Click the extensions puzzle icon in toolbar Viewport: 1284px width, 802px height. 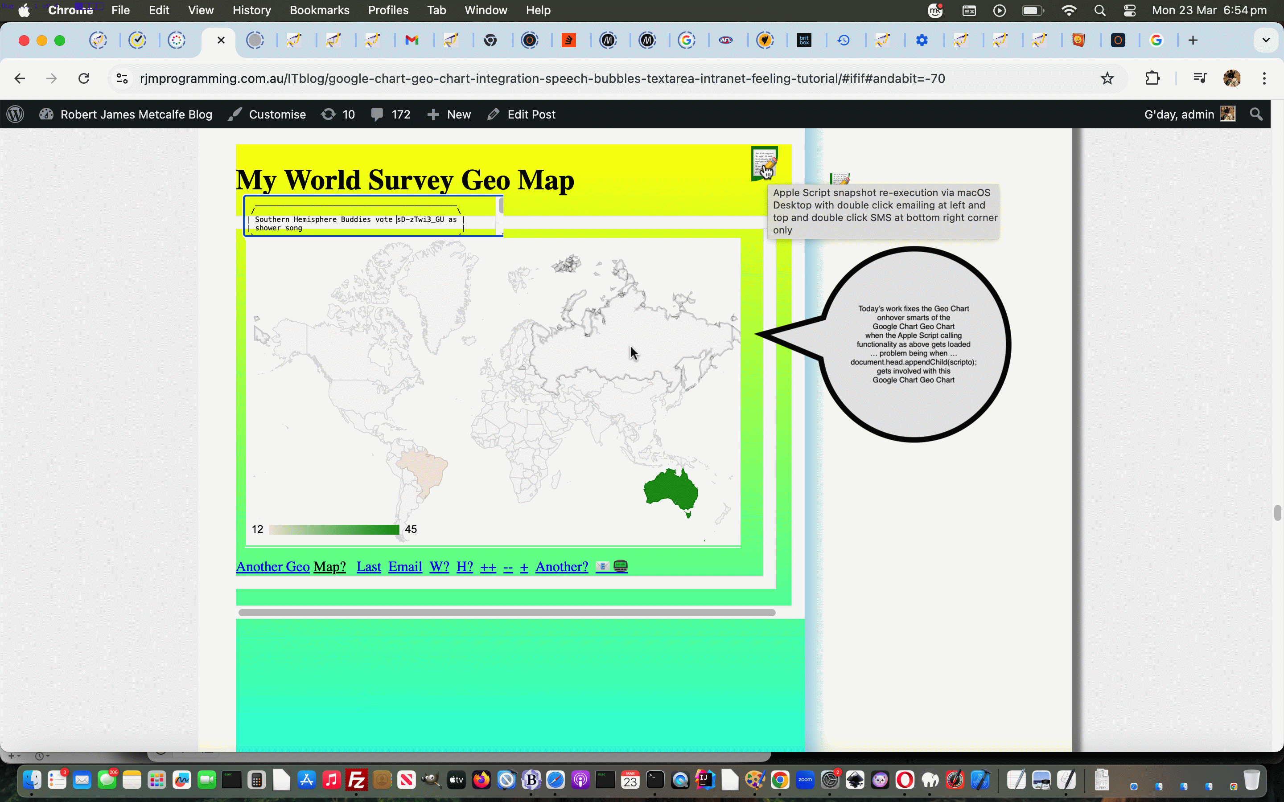coord(1152,78)
